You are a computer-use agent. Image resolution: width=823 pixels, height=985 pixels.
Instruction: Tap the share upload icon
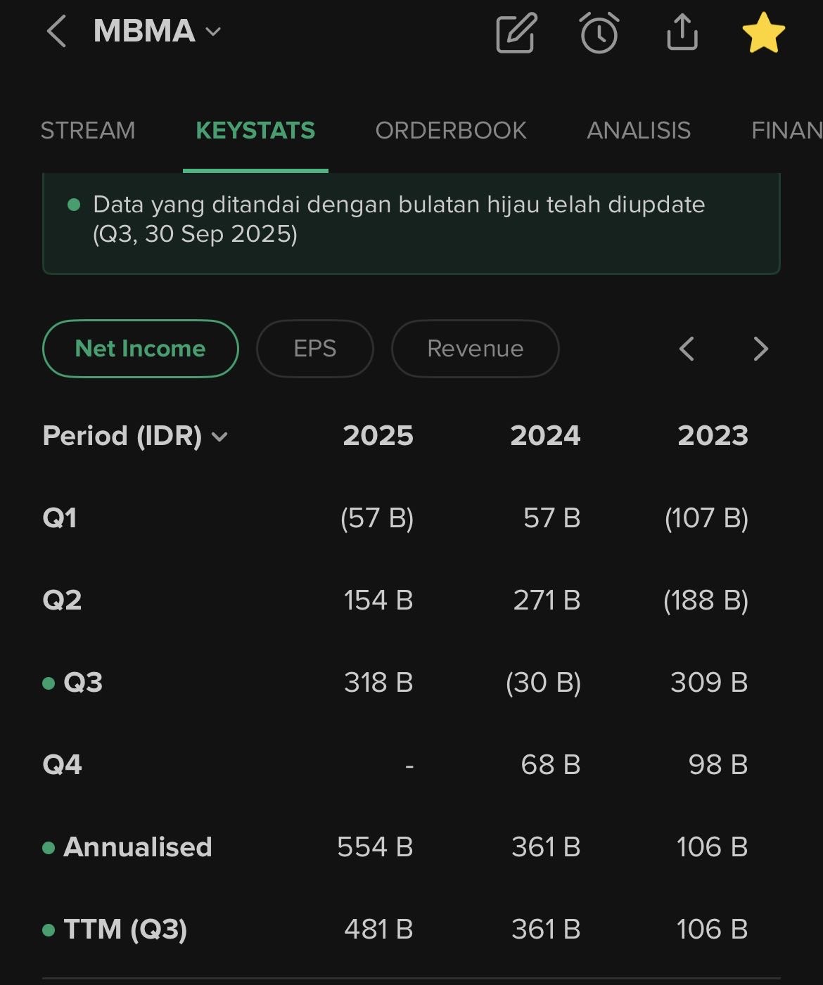coord(682,32)
